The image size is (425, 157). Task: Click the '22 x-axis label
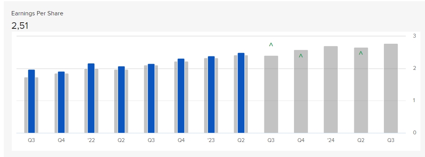(x=91, y=140)
